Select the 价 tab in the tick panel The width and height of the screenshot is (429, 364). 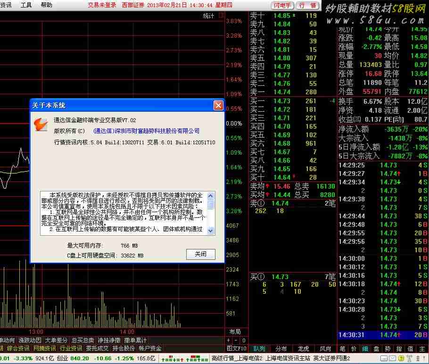click(x=354, y=348)
